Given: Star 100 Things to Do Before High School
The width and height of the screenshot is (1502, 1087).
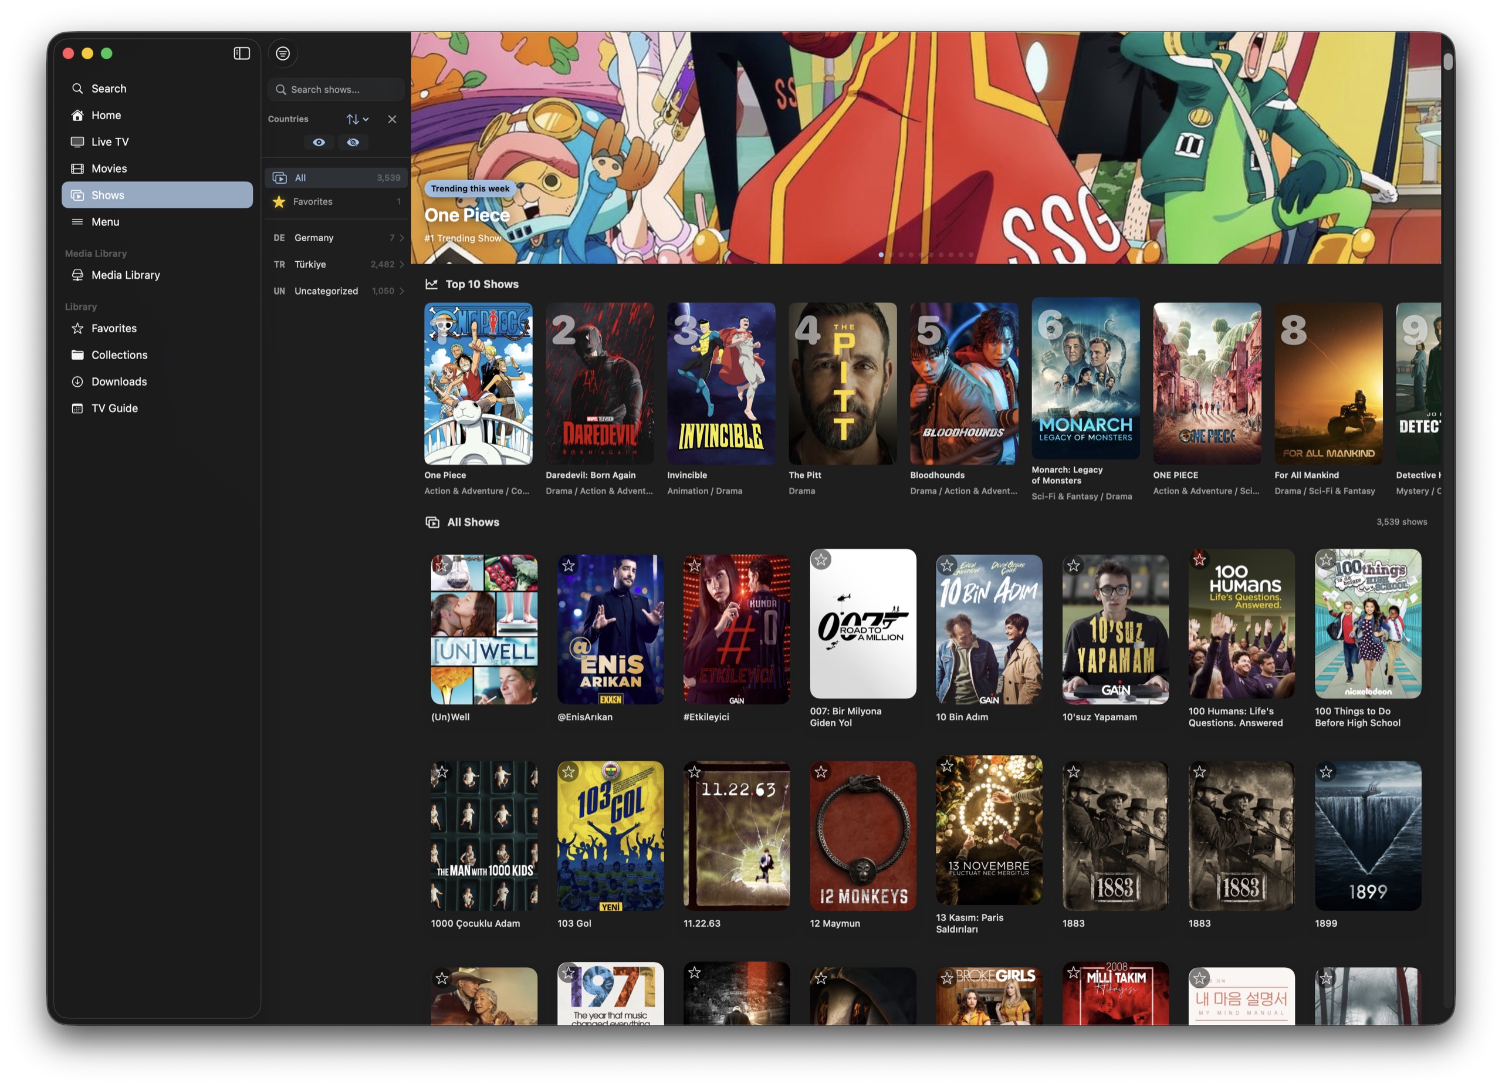Looking at the screenshot, I should (x=1326, y=560).
